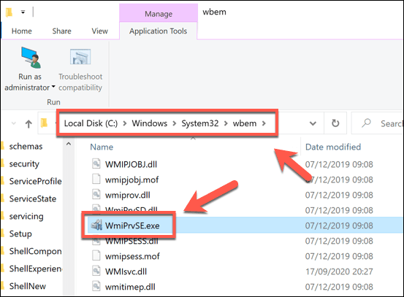This screenshot has width=404, height=297.
Task: Sort by the Name column header
Action: coord(102,147)
